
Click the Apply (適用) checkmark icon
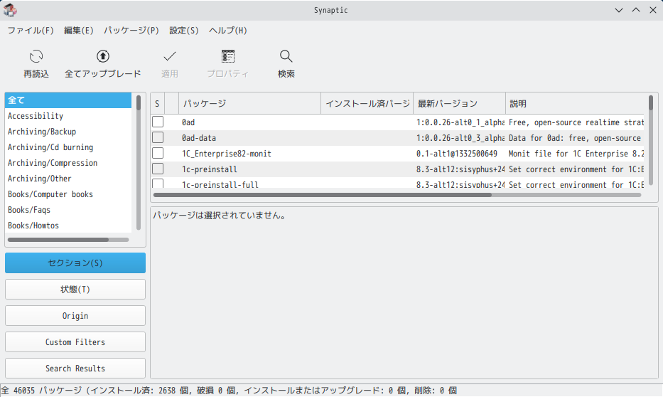170,56
